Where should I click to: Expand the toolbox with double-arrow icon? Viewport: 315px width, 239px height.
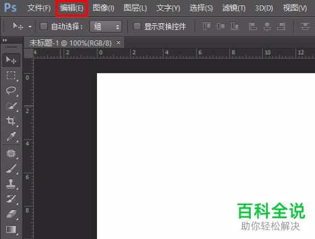coord(5,40)
